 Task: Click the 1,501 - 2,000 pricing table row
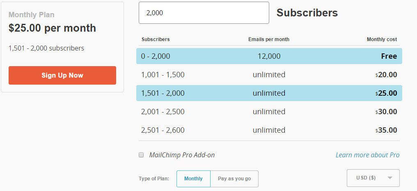pyautogui.click(x=269, y=93)
